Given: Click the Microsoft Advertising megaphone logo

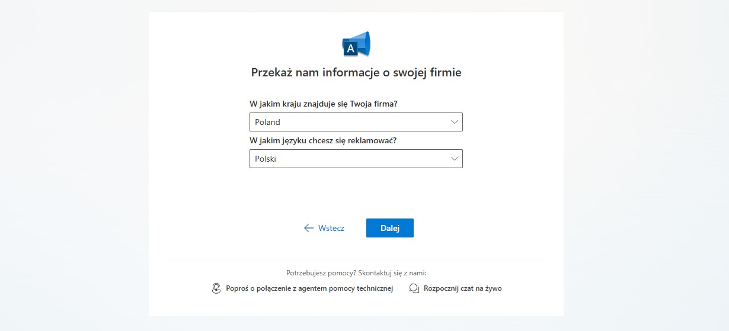Looking at the screenshot, I should 356,44.
